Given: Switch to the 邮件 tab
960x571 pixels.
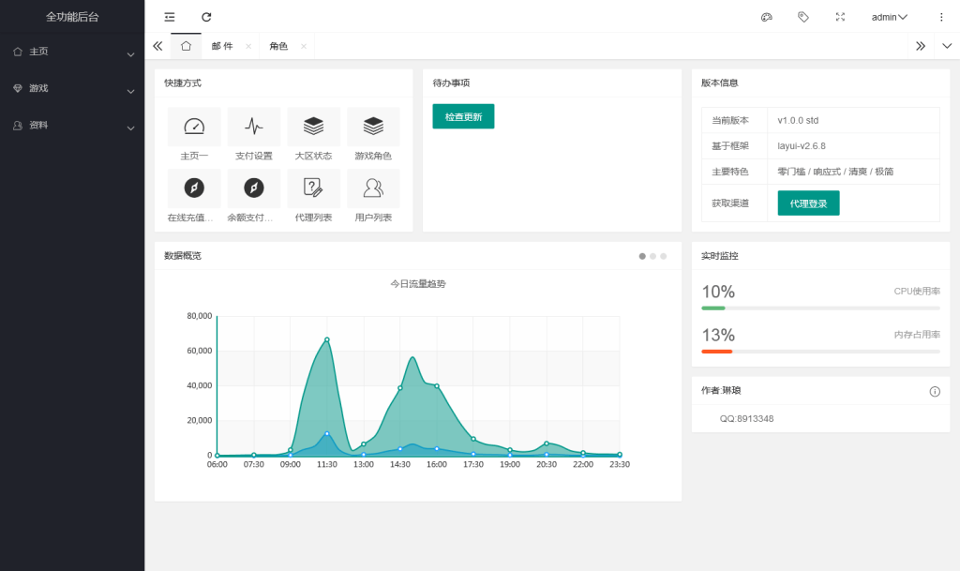Looking at the screenshot, I should pos(224,45).
